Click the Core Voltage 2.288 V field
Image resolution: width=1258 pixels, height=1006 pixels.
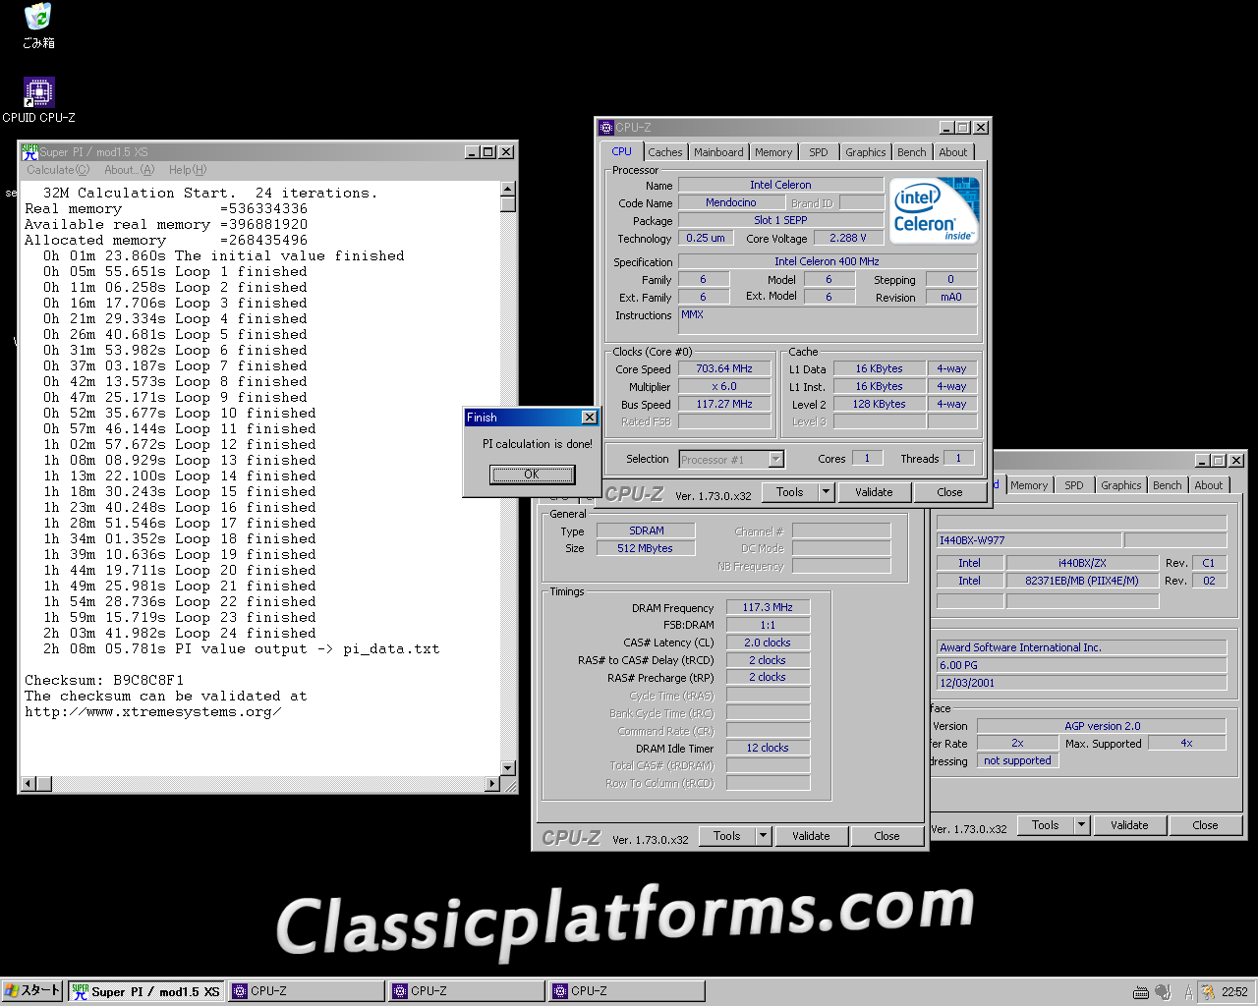click(x=848, y=239)
